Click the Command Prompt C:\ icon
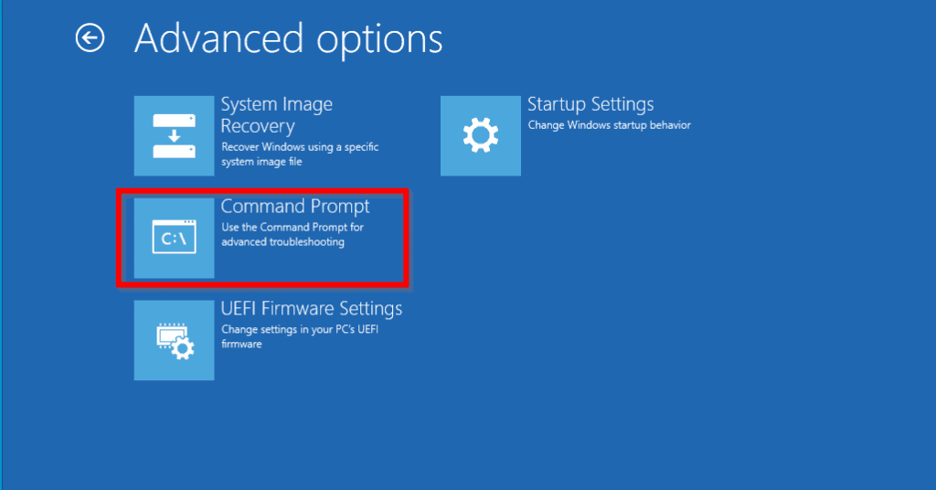The image size is (936, 490). [174, 239]
